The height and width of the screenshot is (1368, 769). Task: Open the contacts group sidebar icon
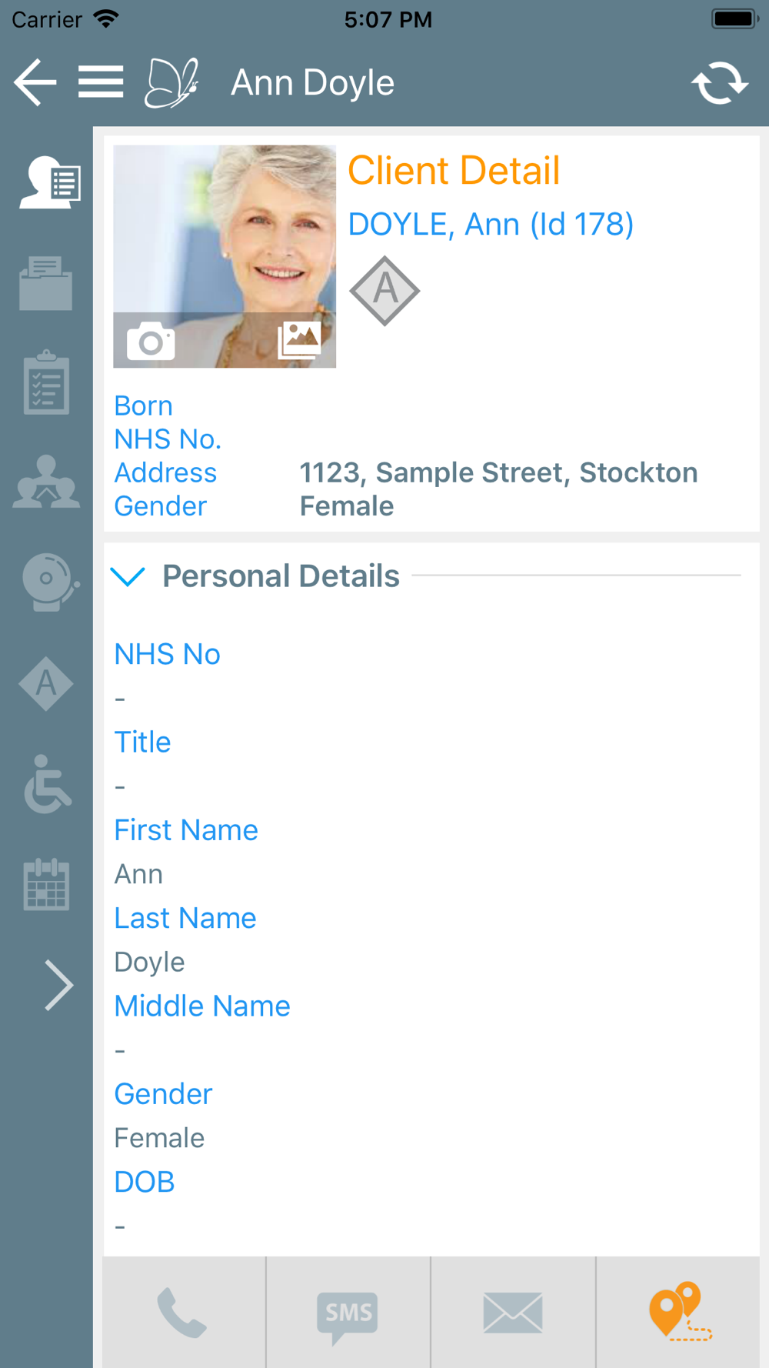pyautogui.click(x=46, y=482)
